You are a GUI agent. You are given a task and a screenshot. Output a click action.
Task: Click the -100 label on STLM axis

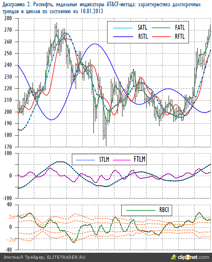[x=7, y=198]
